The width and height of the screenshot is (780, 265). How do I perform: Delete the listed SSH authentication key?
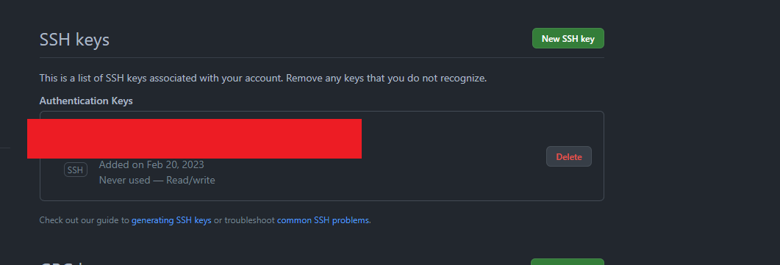[x=568, y=156]
